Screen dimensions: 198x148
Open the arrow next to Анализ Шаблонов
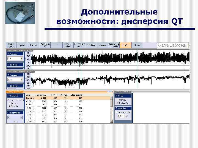pyautogui.click(x=189, y=45)
